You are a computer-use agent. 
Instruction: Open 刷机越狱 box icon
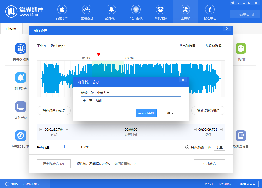pyautogui.click(x=161, y=10)
